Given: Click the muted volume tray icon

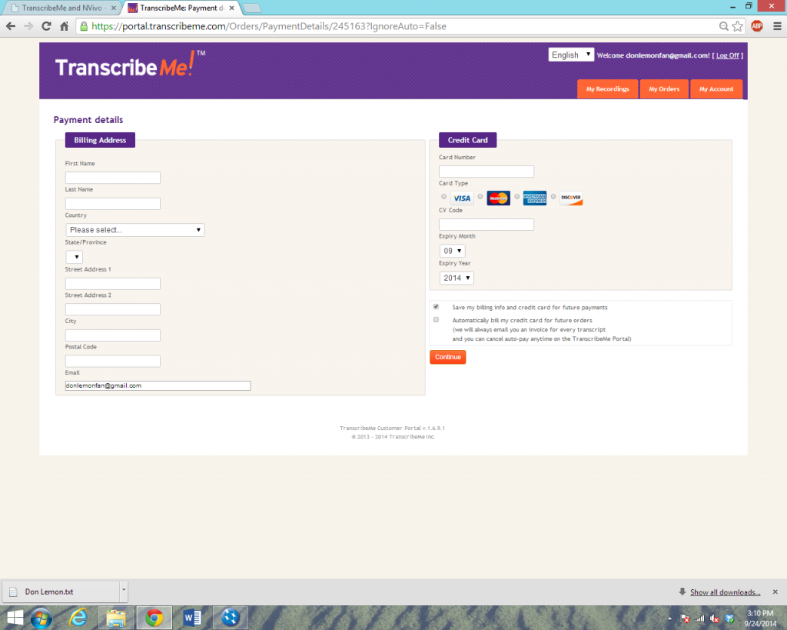Looking at the screenshot, I should click(714, 618).
